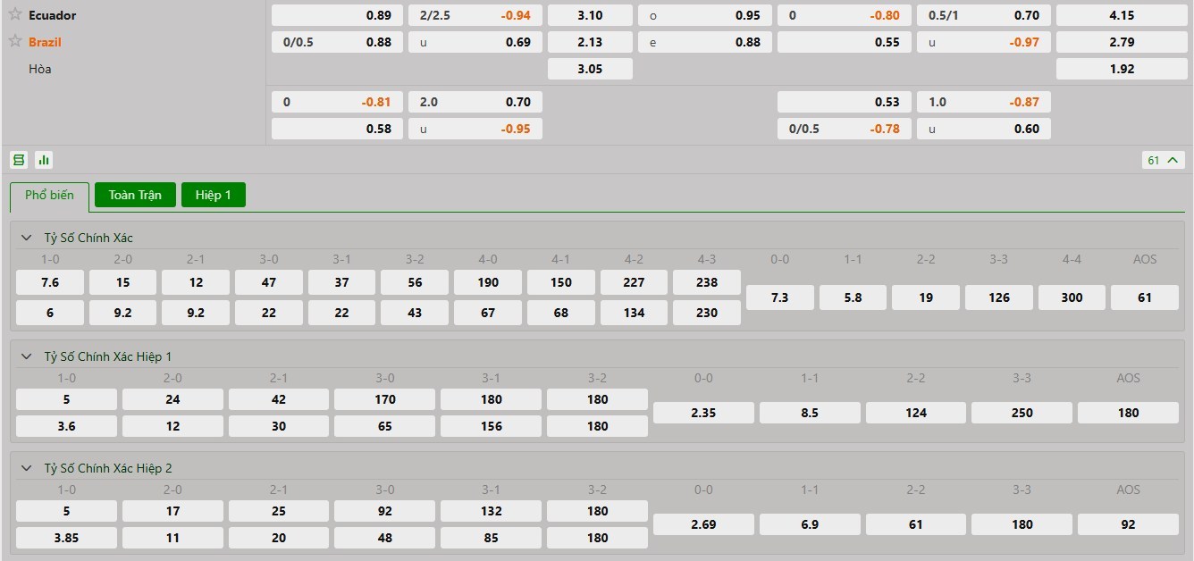Select Hiệp 2 3-1 score at 132

tap(491, 511)
